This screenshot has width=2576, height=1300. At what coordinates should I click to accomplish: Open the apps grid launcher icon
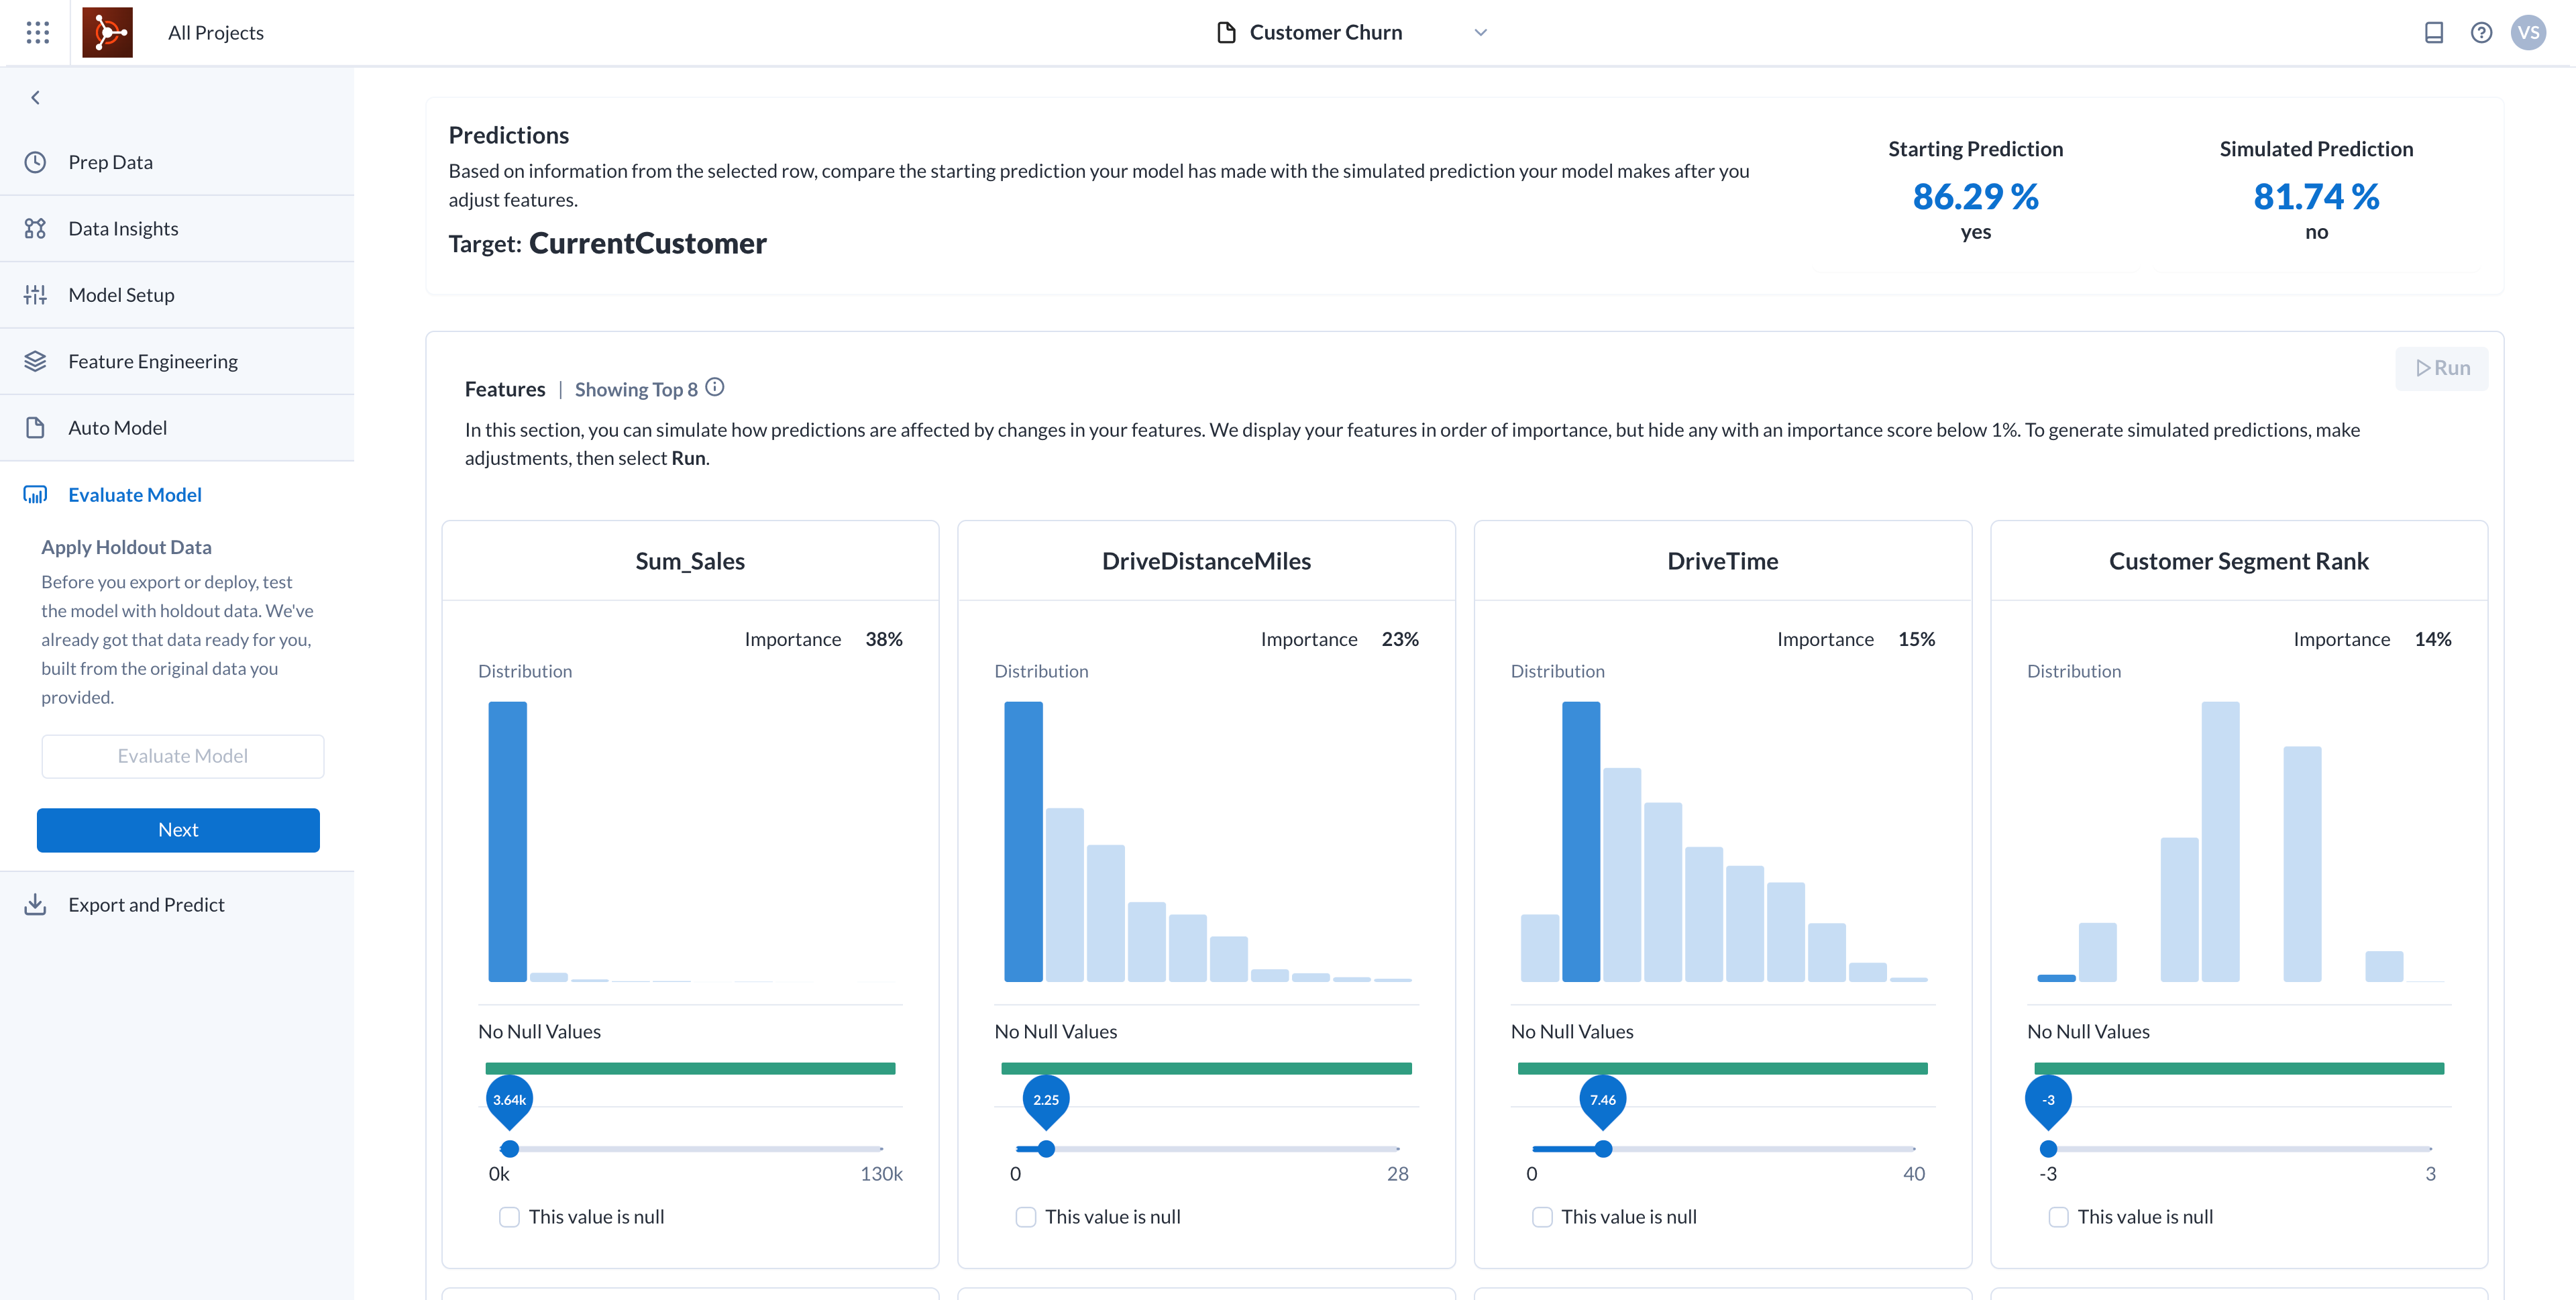(37, 33)
